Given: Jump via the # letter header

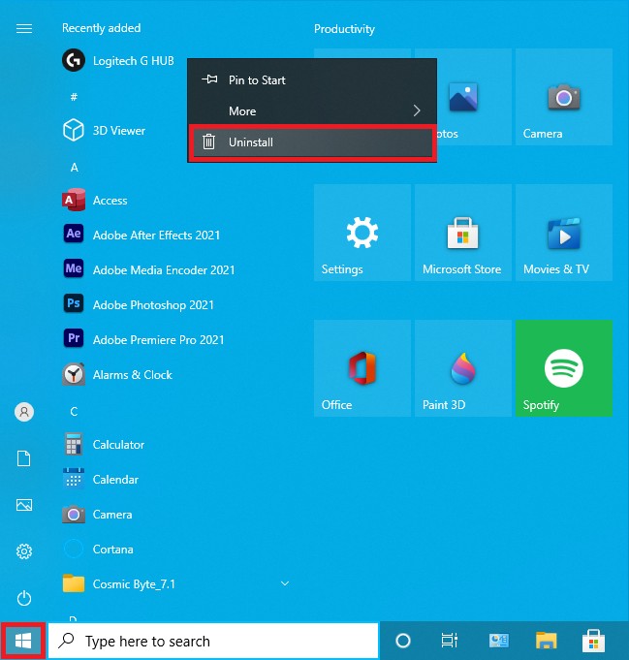Looking at the screenshot, I should point(74,97).
